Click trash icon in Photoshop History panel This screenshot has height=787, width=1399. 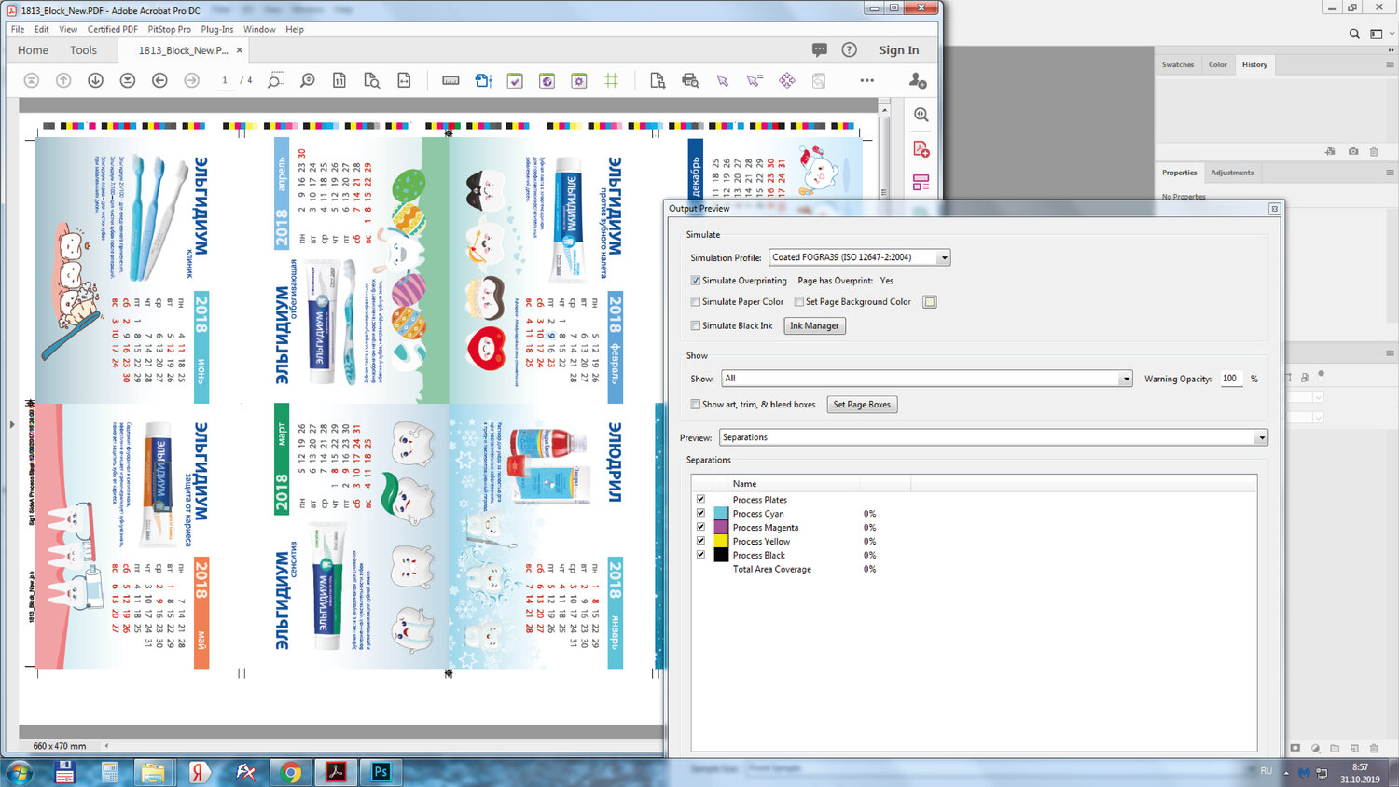[x=1374, y=151]
